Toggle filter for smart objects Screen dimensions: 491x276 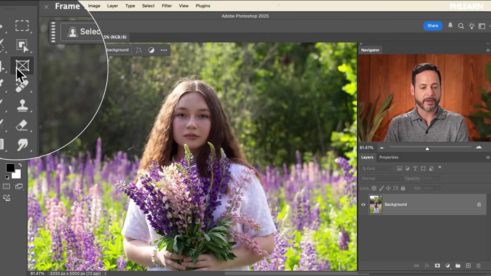click(x=431, y=168)
